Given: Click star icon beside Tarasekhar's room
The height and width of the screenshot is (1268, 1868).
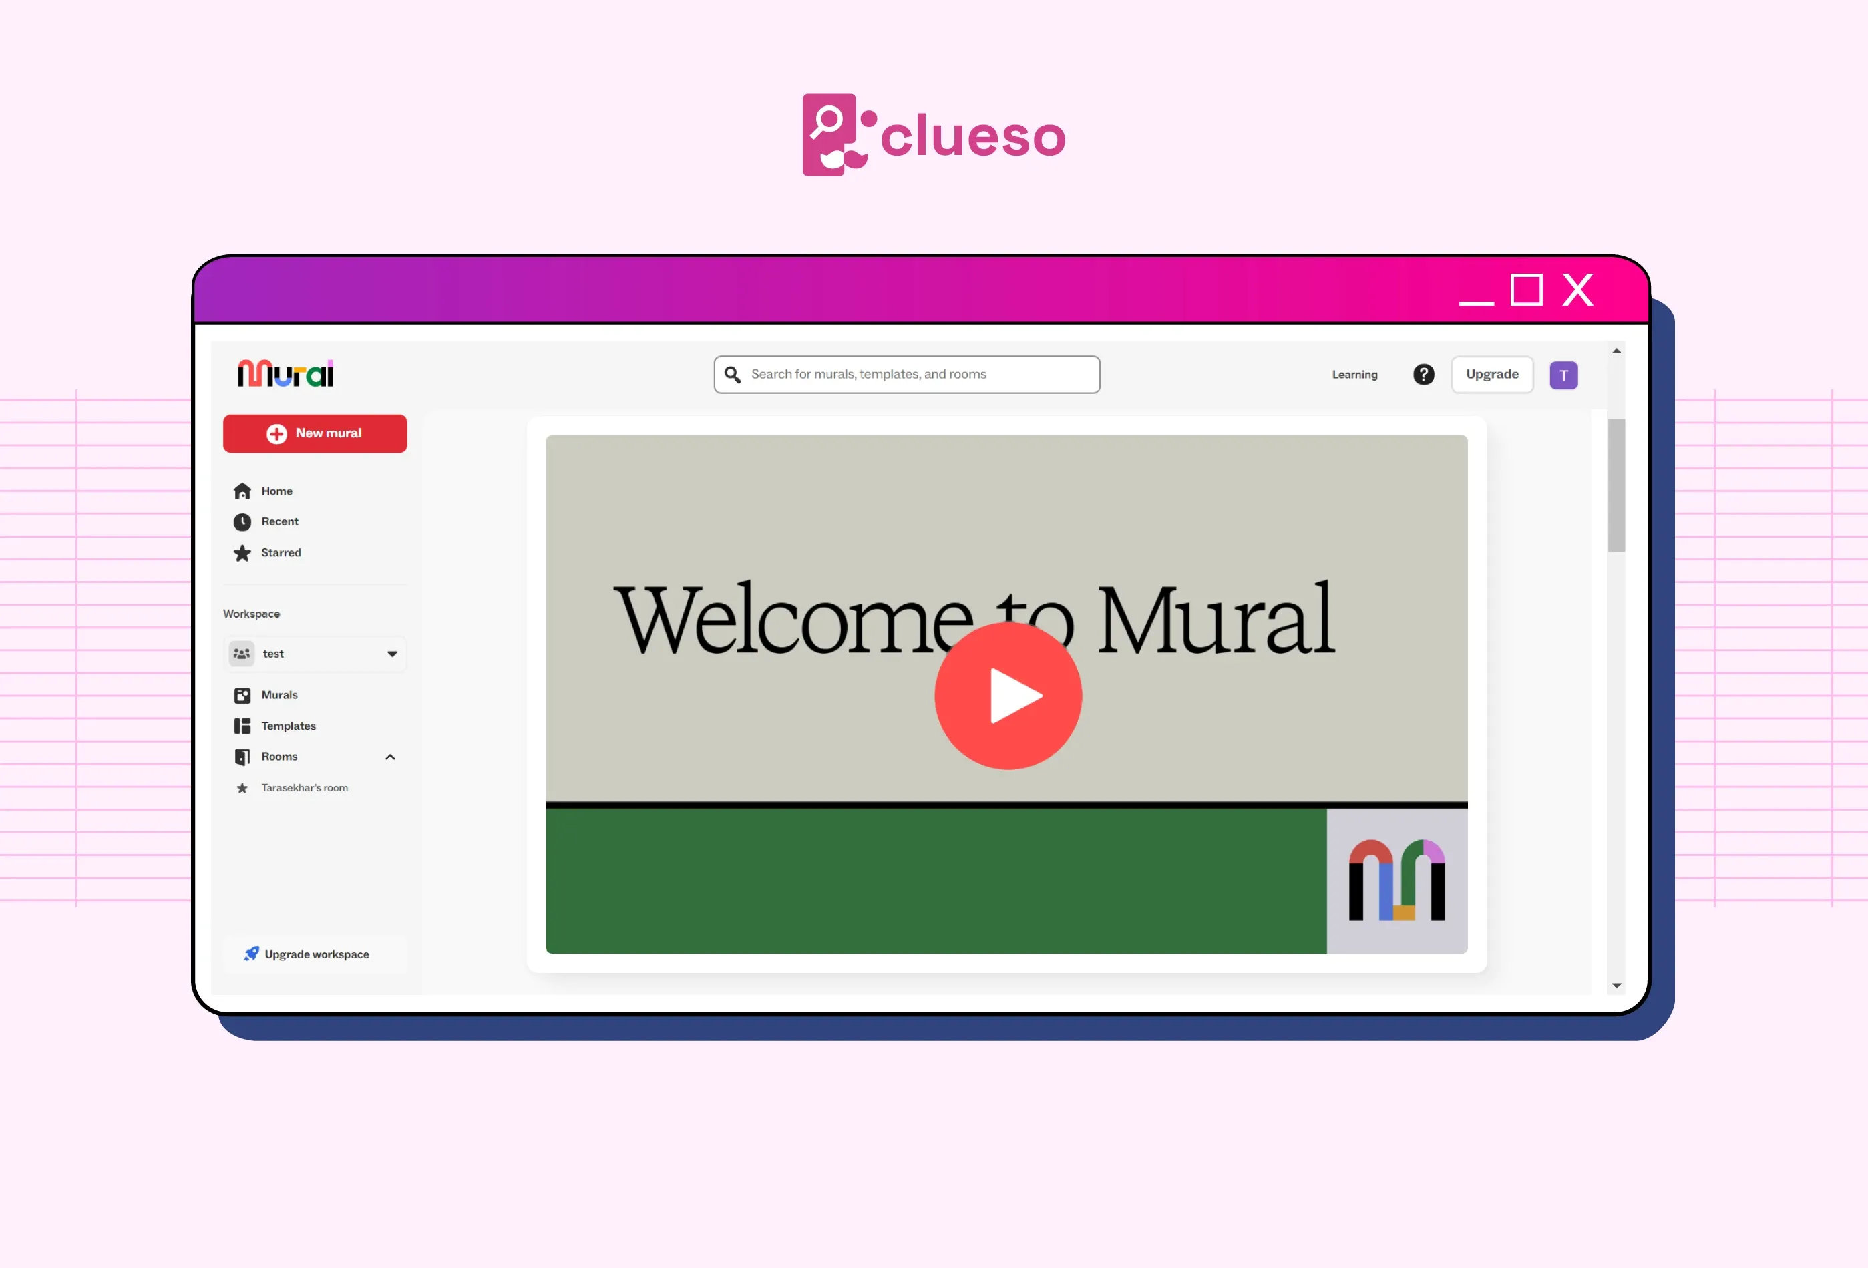Looking at the screenshot, I should pyautogui.click(x=242, y=789).
